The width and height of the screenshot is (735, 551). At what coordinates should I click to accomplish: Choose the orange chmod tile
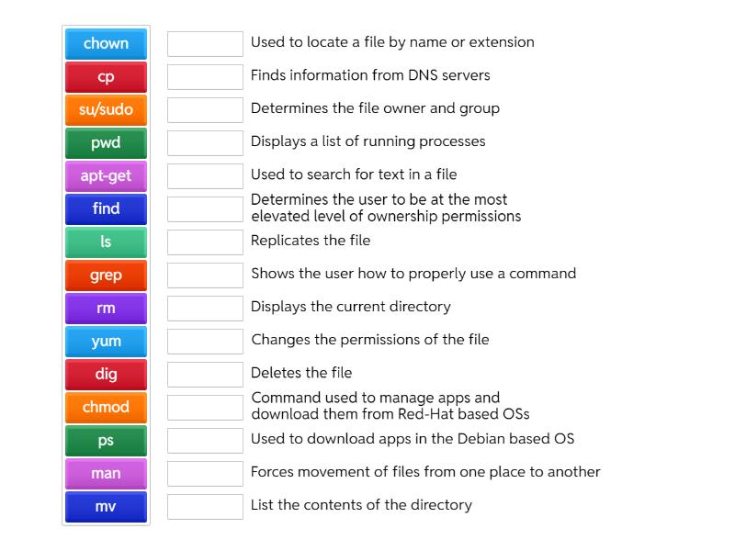(x=106, y=407)
